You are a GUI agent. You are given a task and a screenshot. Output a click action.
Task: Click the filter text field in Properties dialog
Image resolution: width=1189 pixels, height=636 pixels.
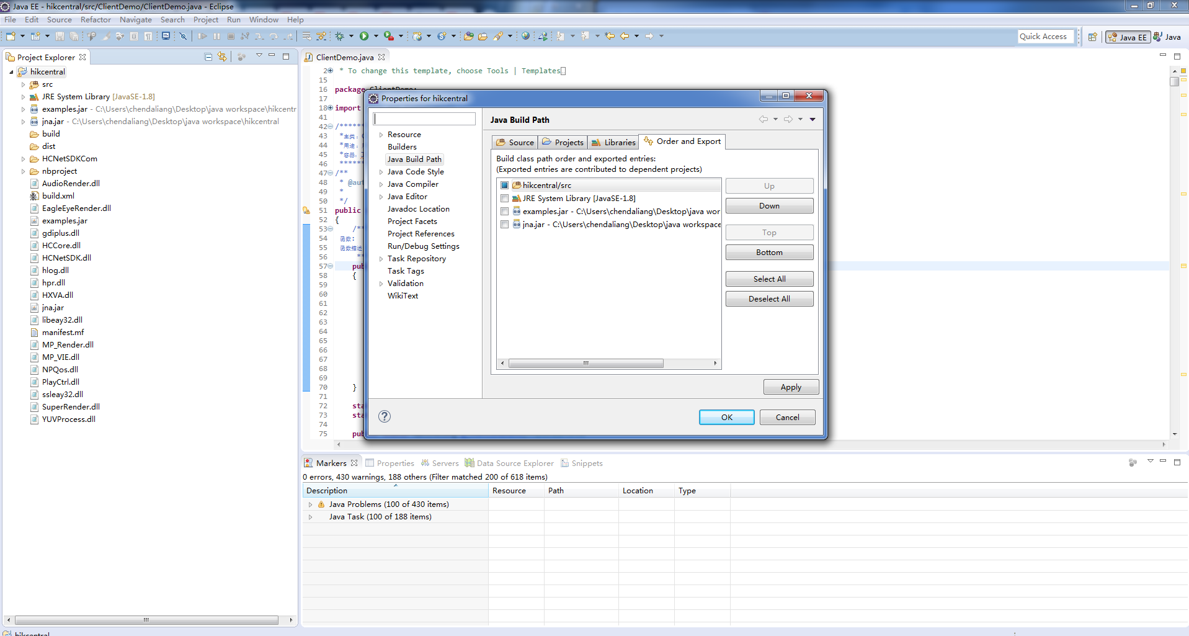(425, 119)
